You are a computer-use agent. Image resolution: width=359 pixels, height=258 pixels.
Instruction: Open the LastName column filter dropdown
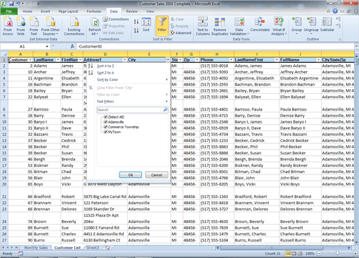(x=58, y=60)
